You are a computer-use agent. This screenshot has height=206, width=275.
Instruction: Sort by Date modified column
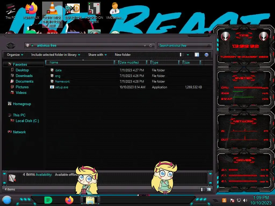[132, 62]
